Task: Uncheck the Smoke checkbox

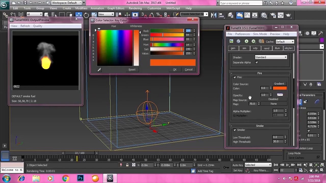Action: (x=235, y=130)
